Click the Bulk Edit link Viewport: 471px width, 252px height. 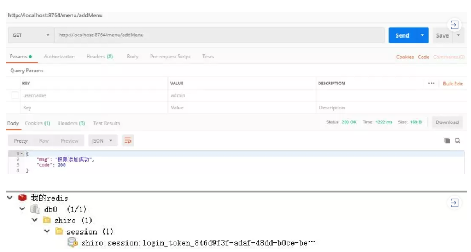452,84
